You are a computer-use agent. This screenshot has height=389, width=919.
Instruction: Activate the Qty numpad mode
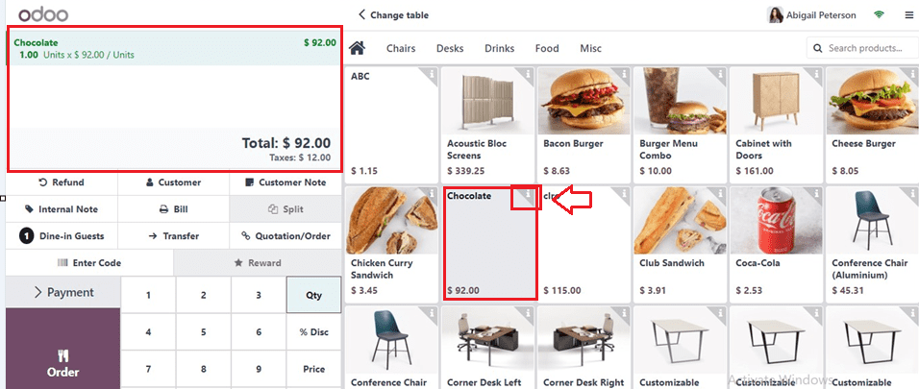pyautogui.click(x=313, y=295)
